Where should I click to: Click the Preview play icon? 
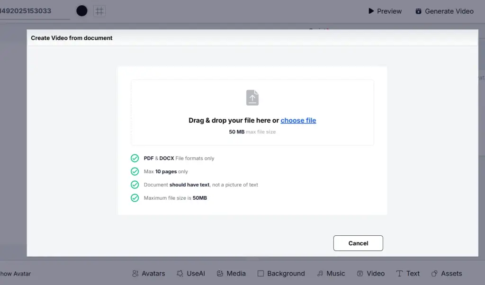(x=371, y=11)
